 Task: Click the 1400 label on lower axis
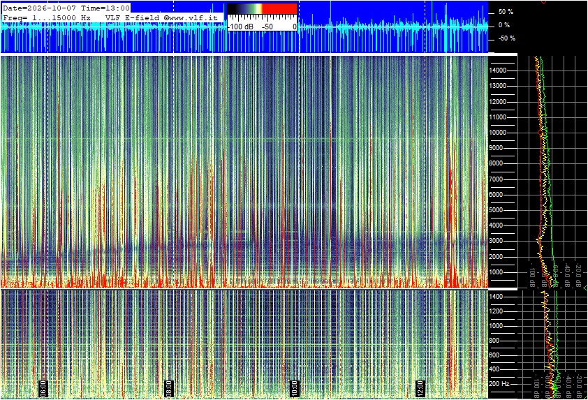click(496, 297)
